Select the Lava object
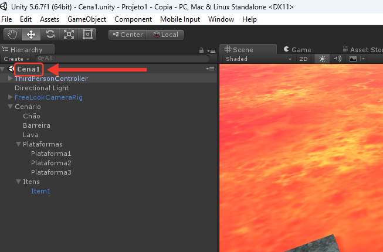Viewport: 383px width, 252px height. 30,135
